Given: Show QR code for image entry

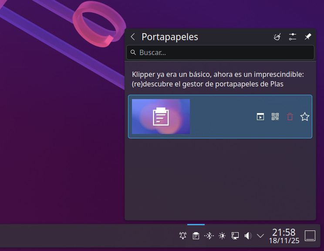Looking at the screenshot, I should [x=275, y=117].
